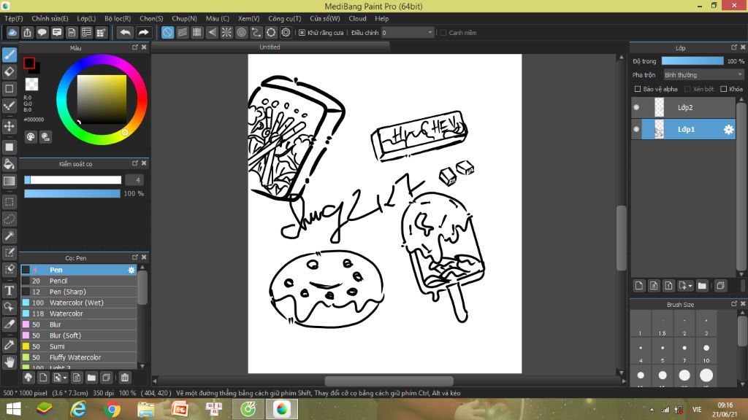Enable the grid snap guide
The width and height of the screenshot is (748, 420).
point(197,32)
